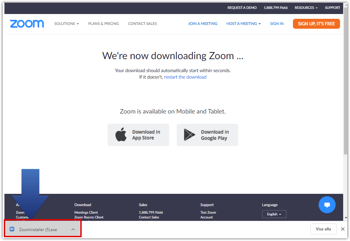Click Zoom Rooms Client footer link
Image resolution: width=350 pixels, height=241 pixels.
89,217
